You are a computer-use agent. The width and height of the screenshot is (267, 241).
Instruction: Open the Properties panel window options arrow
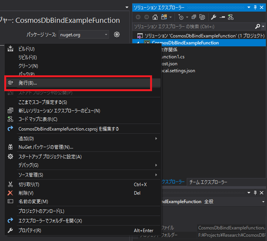(x=249, y=193)
